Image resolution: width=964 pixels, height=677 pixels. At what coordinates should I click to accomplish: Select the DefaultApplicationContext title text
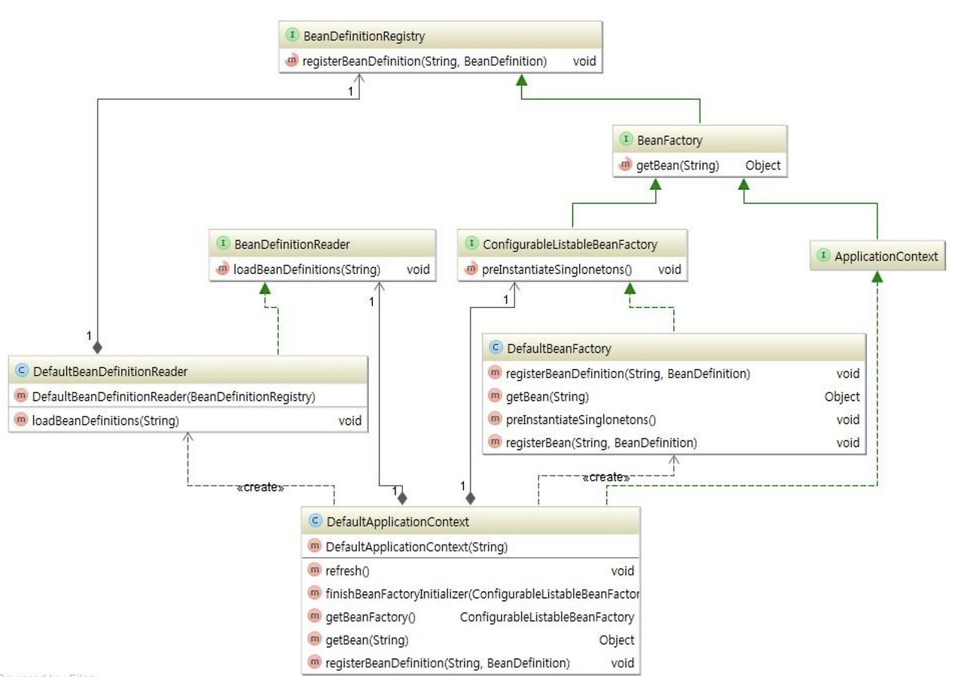click(398, 522)
